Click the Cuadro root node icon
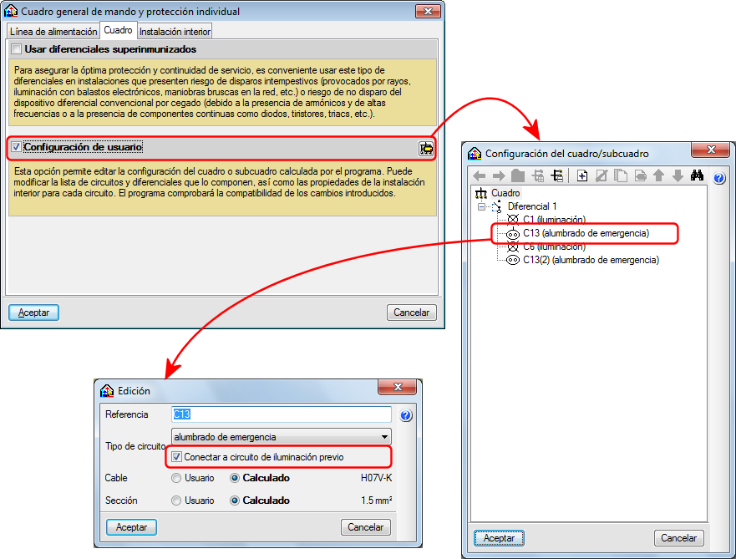The image size is (736, 559). pyautogui.click(x=481, y=193)
